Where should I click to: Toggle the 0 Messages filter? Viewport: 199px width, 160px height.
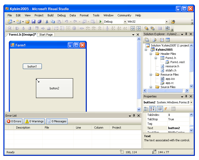[x=57, y=121]
